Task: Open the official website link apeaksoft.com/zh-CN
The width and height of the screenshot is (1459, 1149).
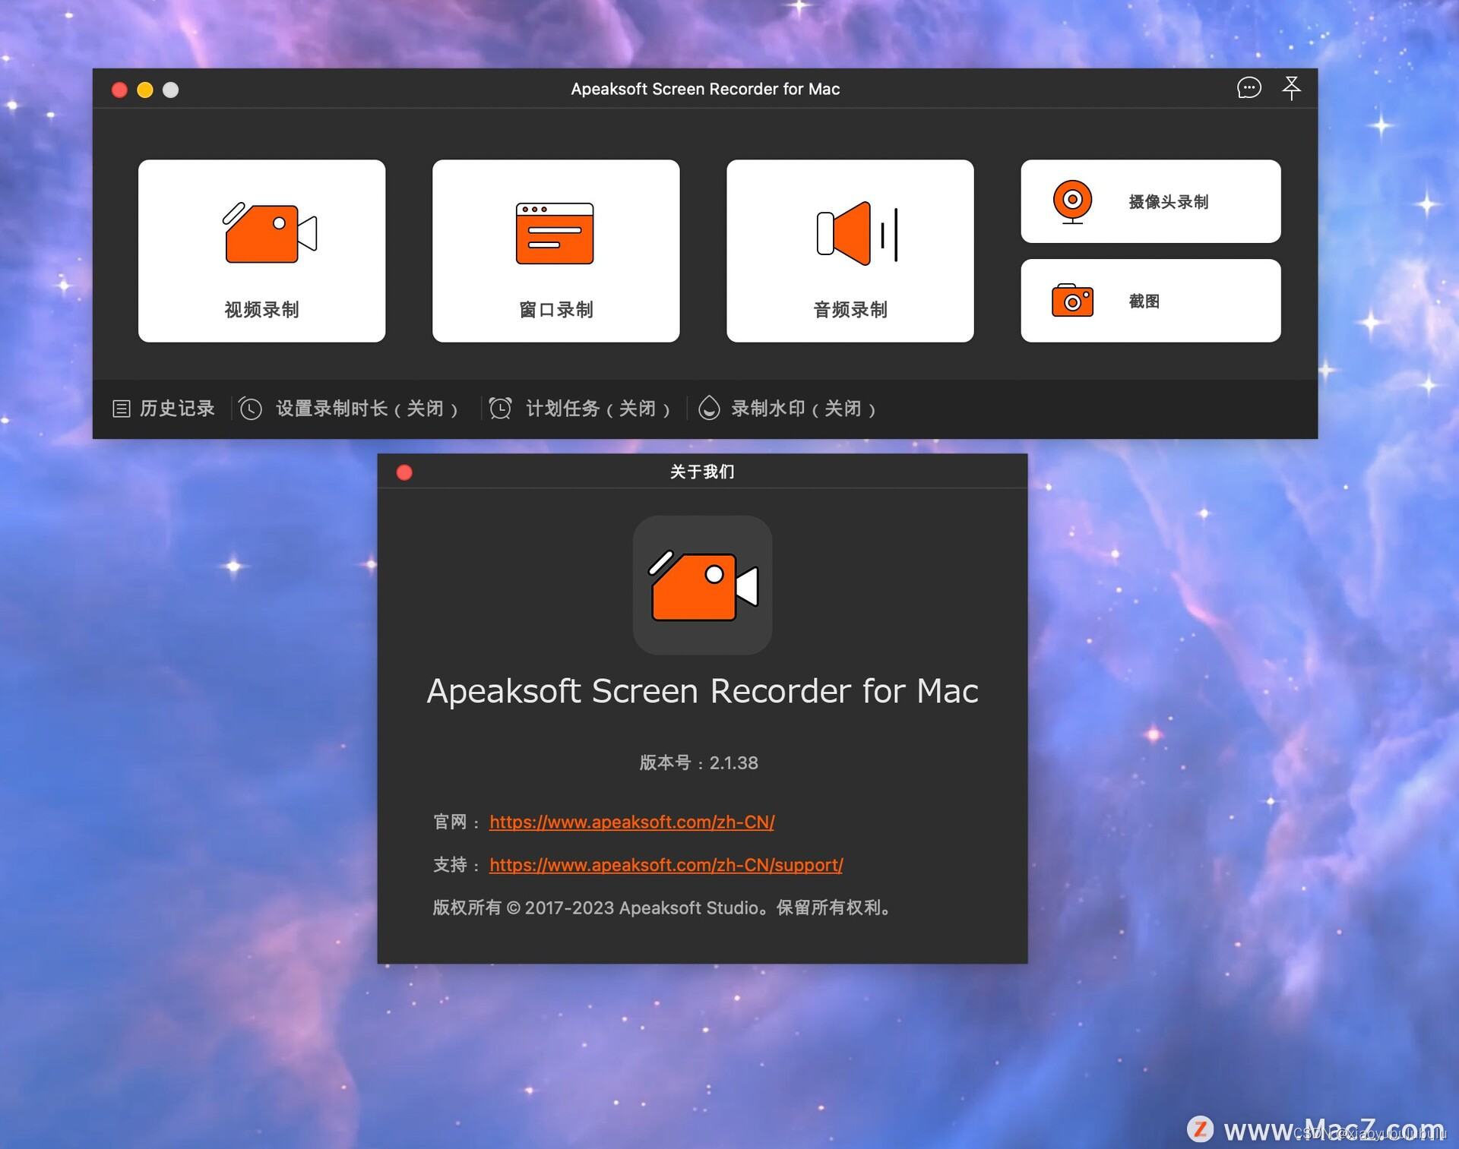Action: (631, 822)
